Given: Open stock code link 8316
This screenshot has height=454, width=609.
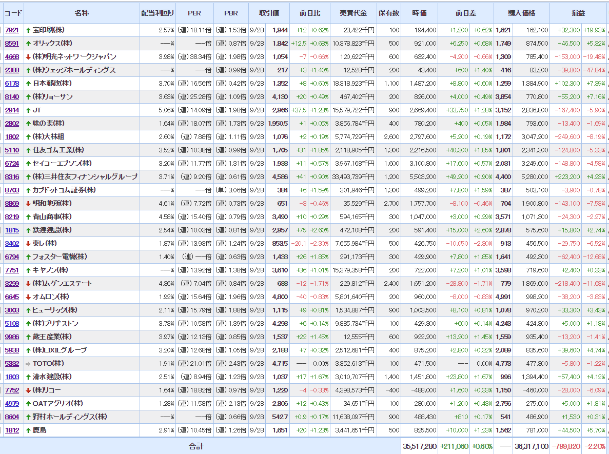Looking at the screenshot, I should [x=12, y=177].
